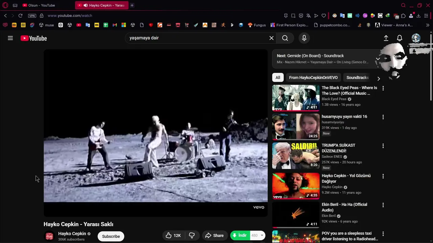The height and width of the screenshot is (243, 433).
Task: Open Hayko Cepkin channel name link
Action: coord(72,234)
